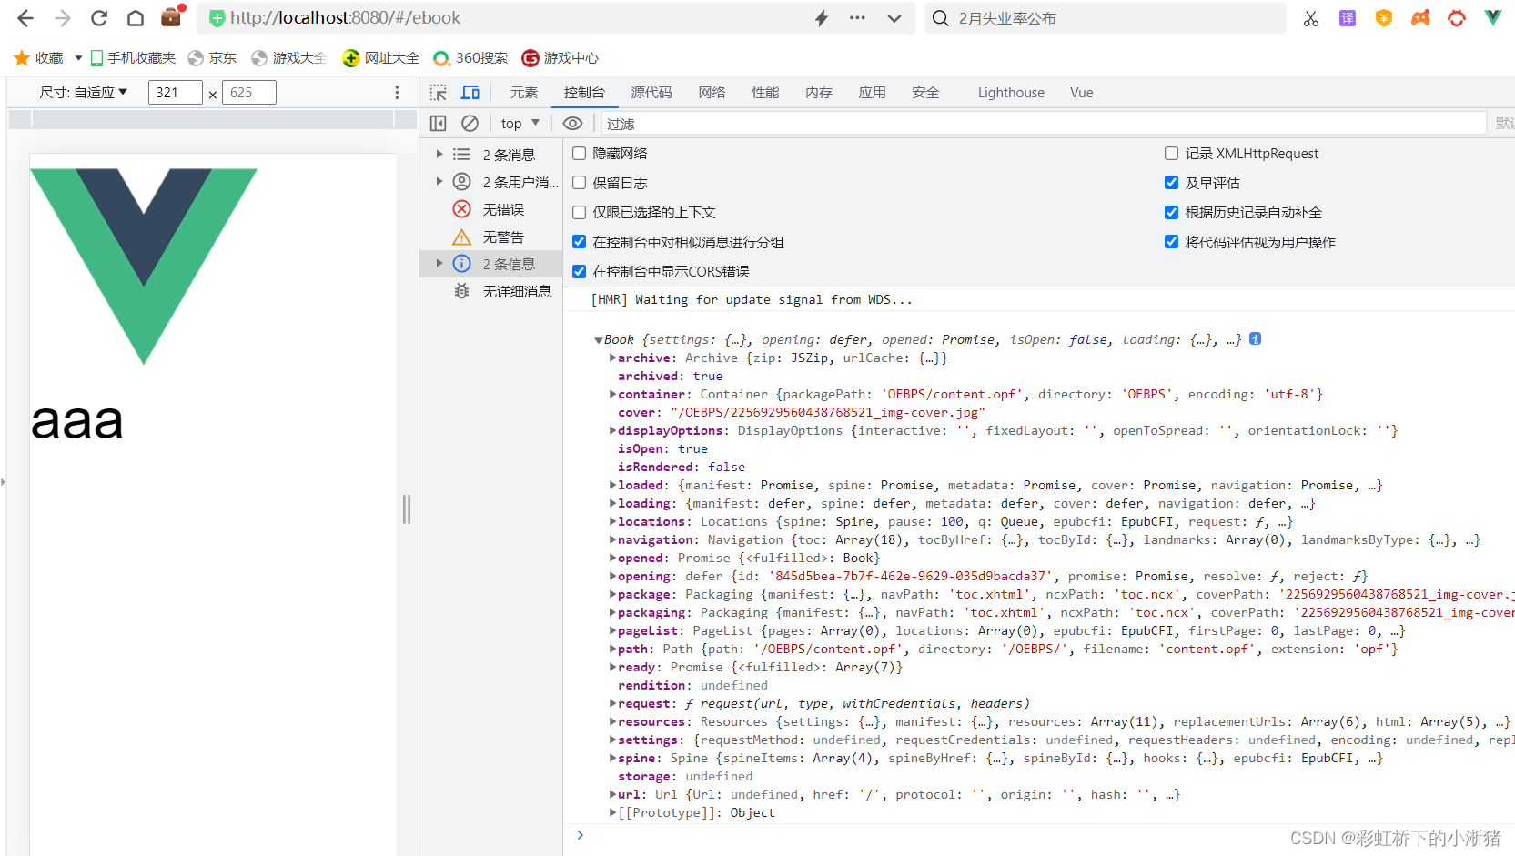Click the red circular refresh extension icon
The width and height of the screenshot is (1515, 856).
tap(1457, 18)
